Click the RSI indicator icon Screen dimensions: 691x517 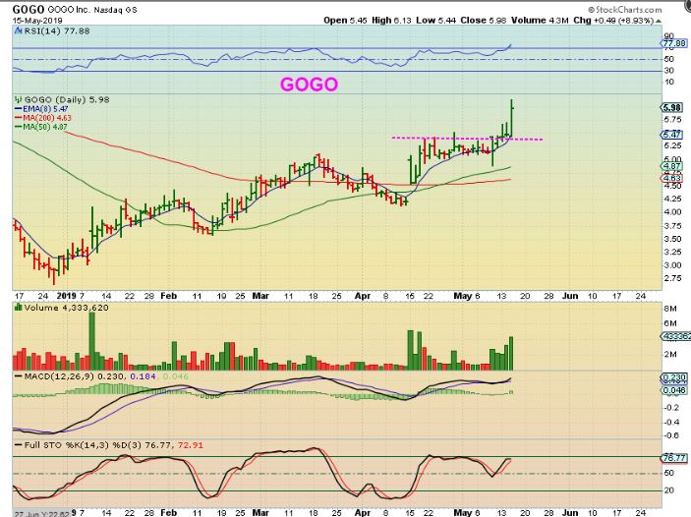point(18,30)
